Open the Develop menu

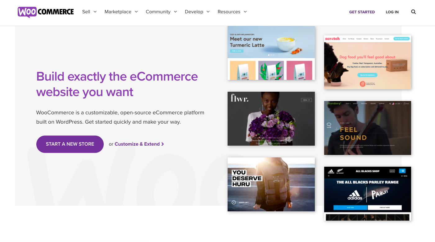[x=197, y=12]
